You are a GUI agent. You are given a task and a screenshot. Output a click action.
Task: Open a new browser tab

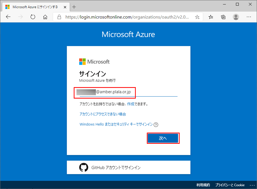(74, 7)
